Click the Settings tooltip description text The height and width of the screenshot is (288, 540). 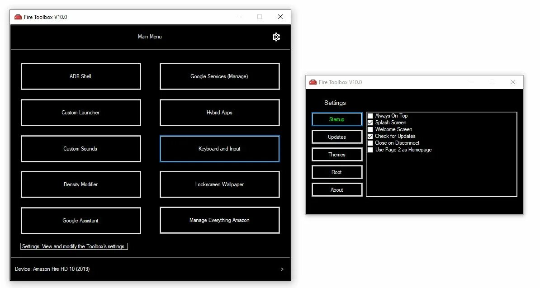[74, 246]
